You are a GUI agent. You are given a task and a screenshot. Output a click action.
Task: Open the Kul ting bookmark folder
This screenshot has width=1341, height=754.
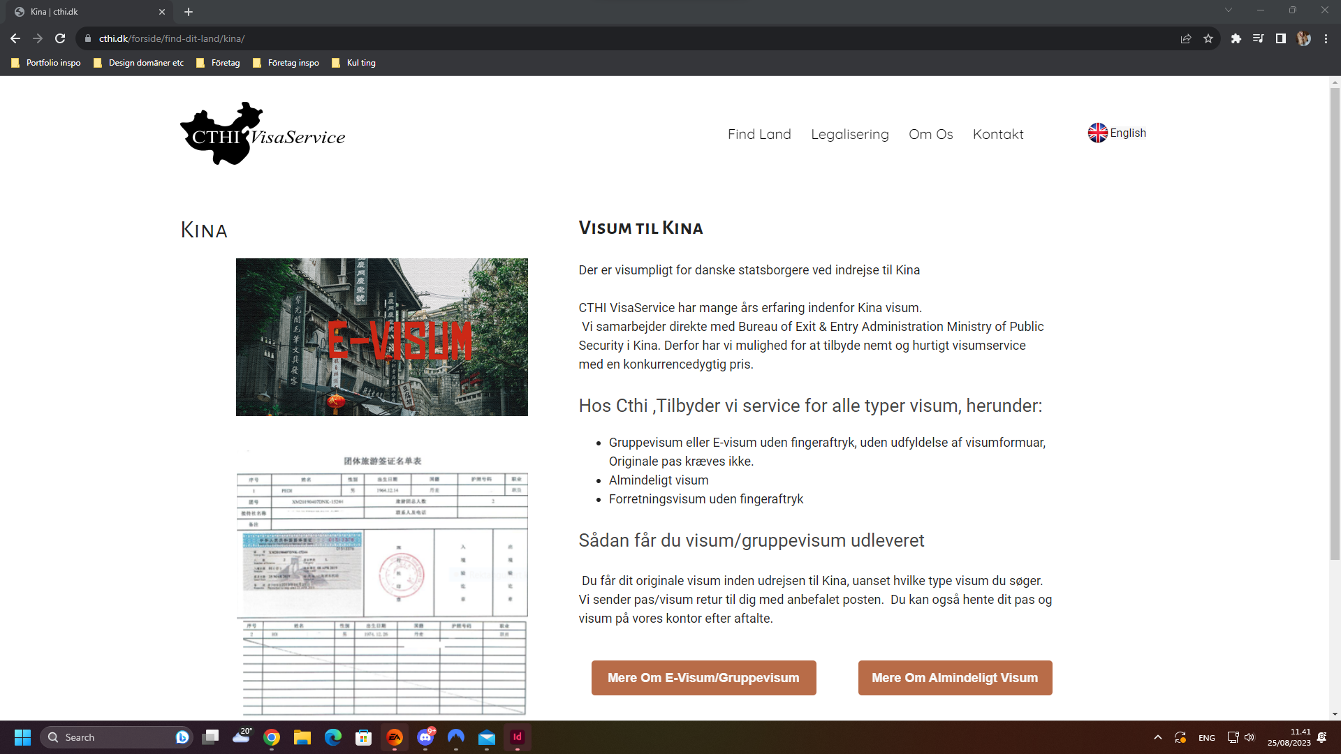pos(354,63)
